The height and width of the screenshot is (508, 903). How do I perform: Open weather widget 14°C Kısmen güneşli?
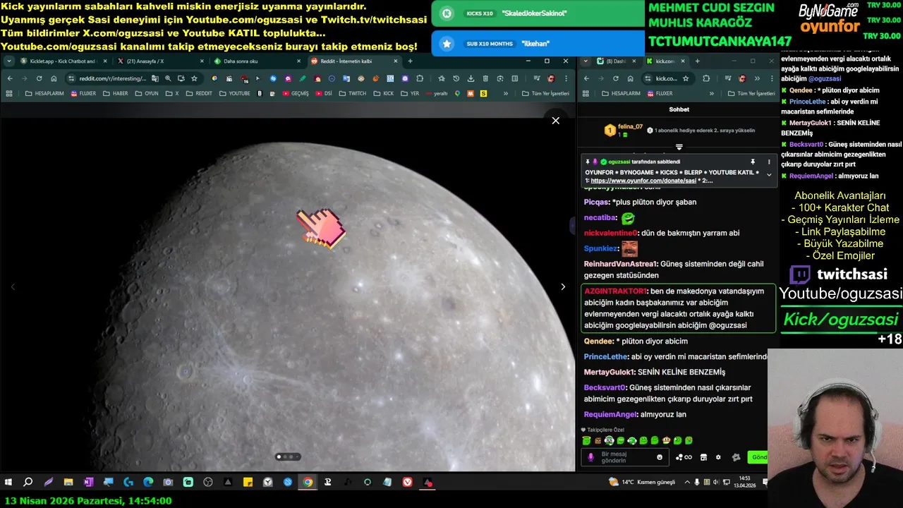point(642,482)
